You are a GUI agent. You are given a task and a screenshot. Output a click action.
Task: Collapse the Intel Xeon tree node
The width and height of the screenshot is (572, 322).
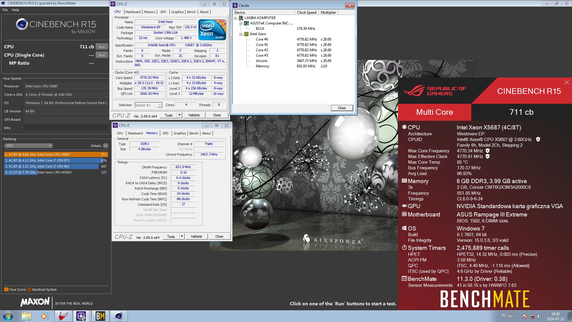(x=241, y=34)
